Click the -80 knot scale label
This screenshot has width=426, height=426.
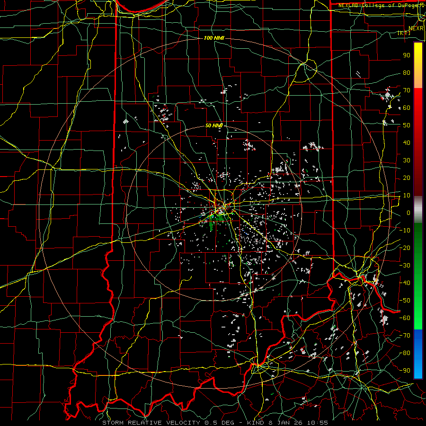click(x=405, y=353)
